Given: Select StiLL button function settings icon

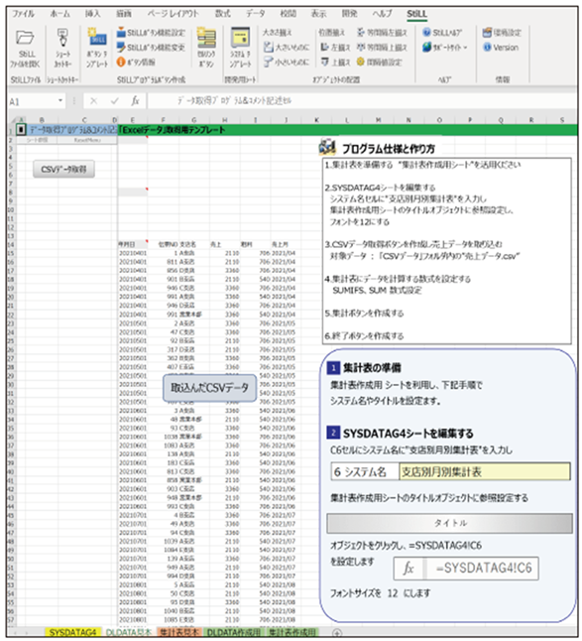Looking at the screenshot, I should [121, 33].
